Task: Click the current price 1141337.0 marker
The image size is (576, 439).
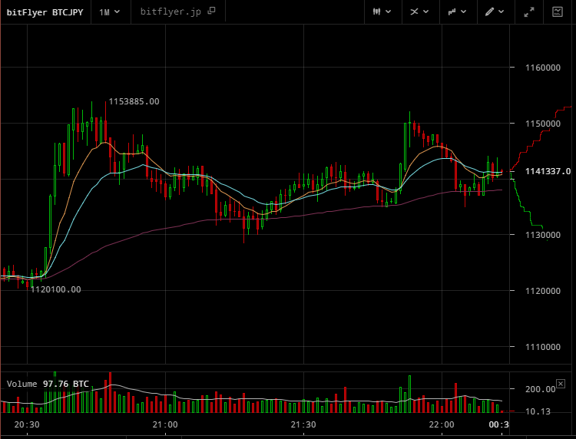Action: click(548, 171)
